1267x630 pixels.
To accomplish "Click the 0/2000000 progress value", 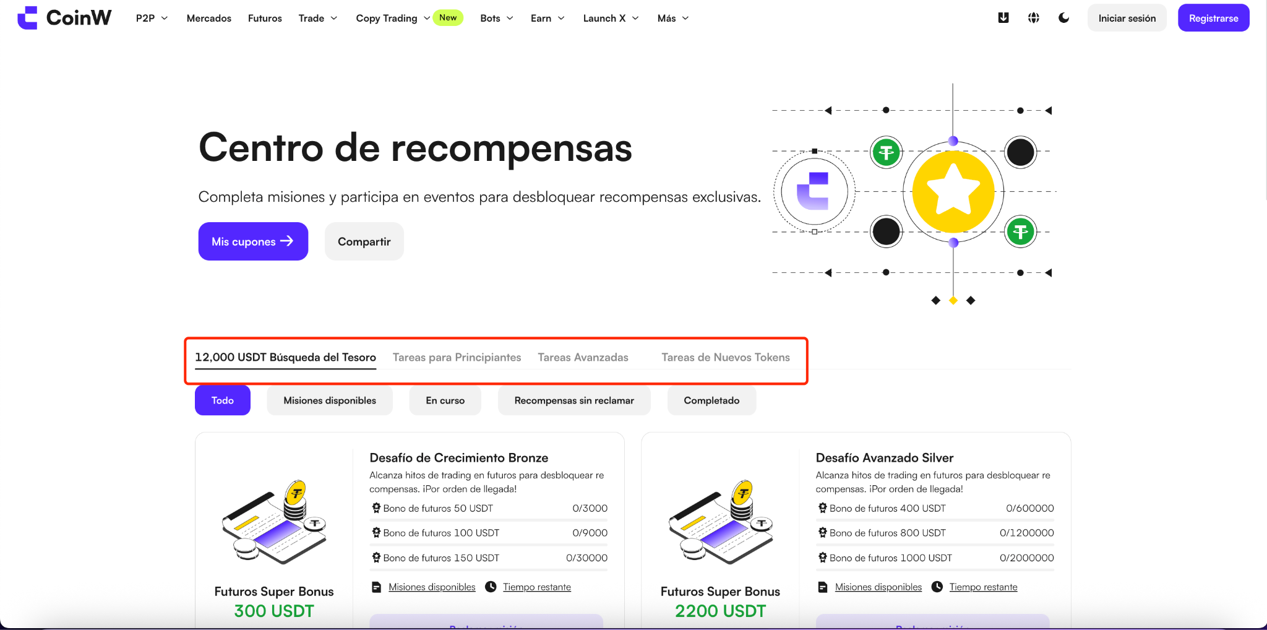I will [x=1027, y=558].
